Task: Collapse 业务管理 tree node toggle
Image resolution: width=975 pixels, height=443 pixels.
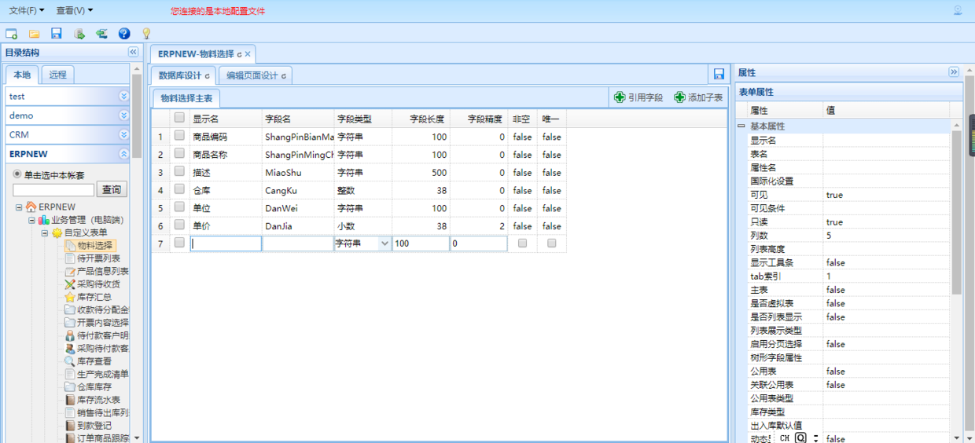Action: click(x=32, y=221)
